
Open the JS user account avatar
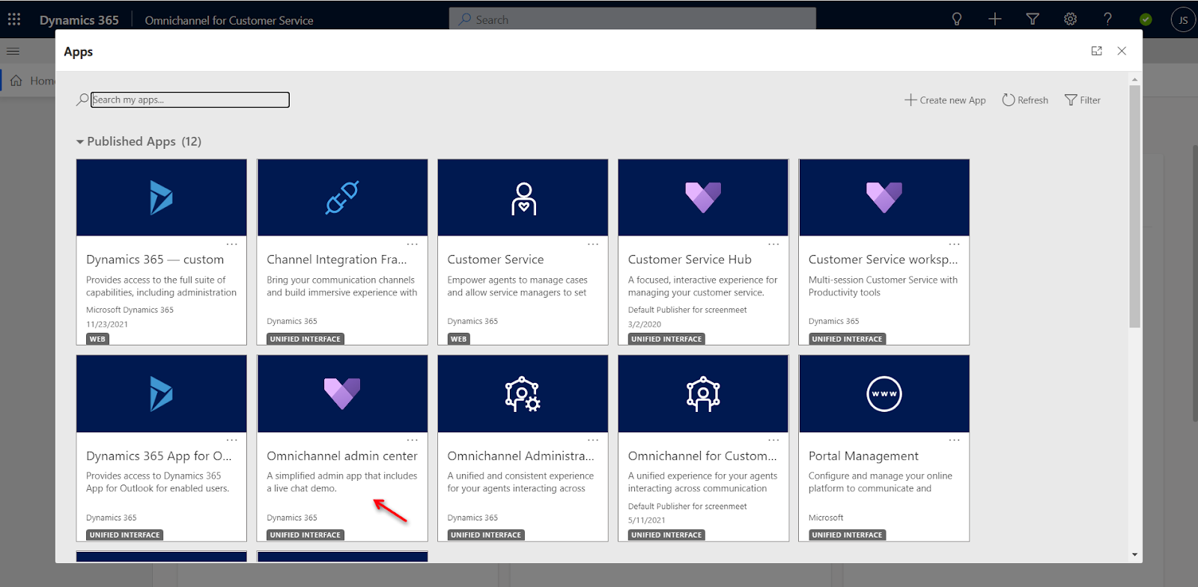click(x=1183, y=20)
